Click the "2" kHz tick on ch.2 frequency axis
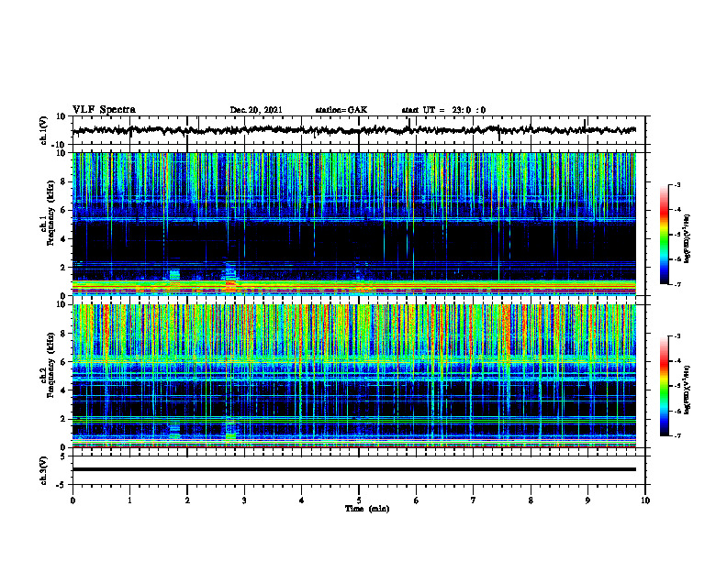The width and height of the screenshot is (727, 561). click(63, 419)
